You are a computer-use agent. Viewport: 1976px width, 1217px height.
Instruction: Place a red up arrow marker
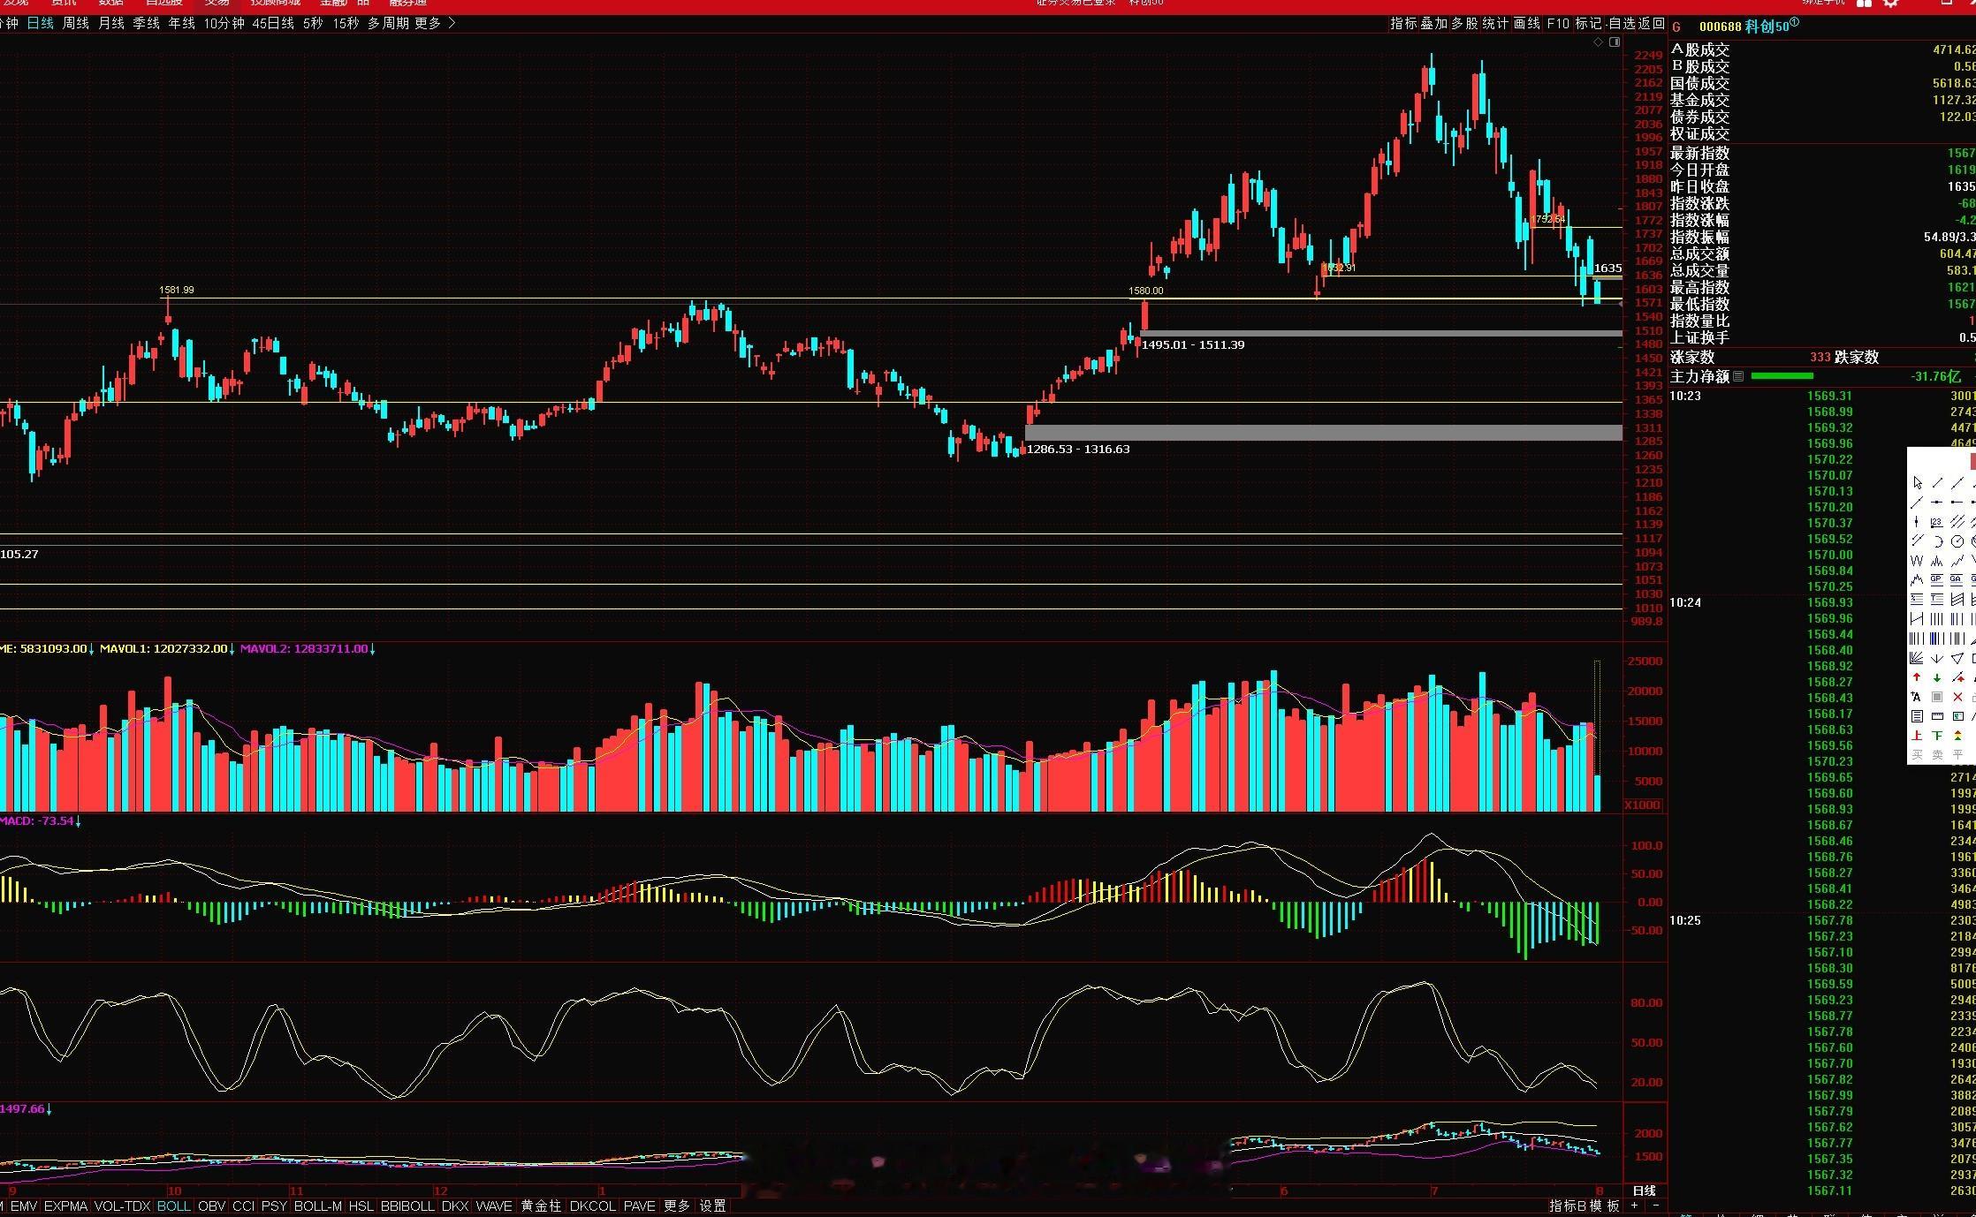click(x=1917, y=677)
